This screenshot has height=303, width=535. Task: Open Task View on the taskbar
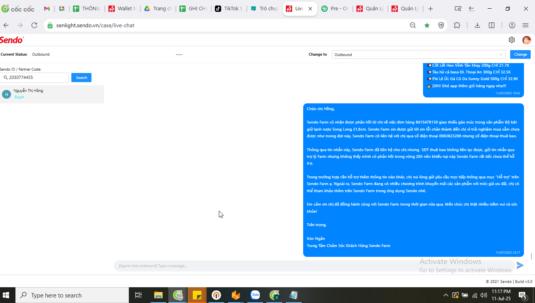[x=138, y=295]
